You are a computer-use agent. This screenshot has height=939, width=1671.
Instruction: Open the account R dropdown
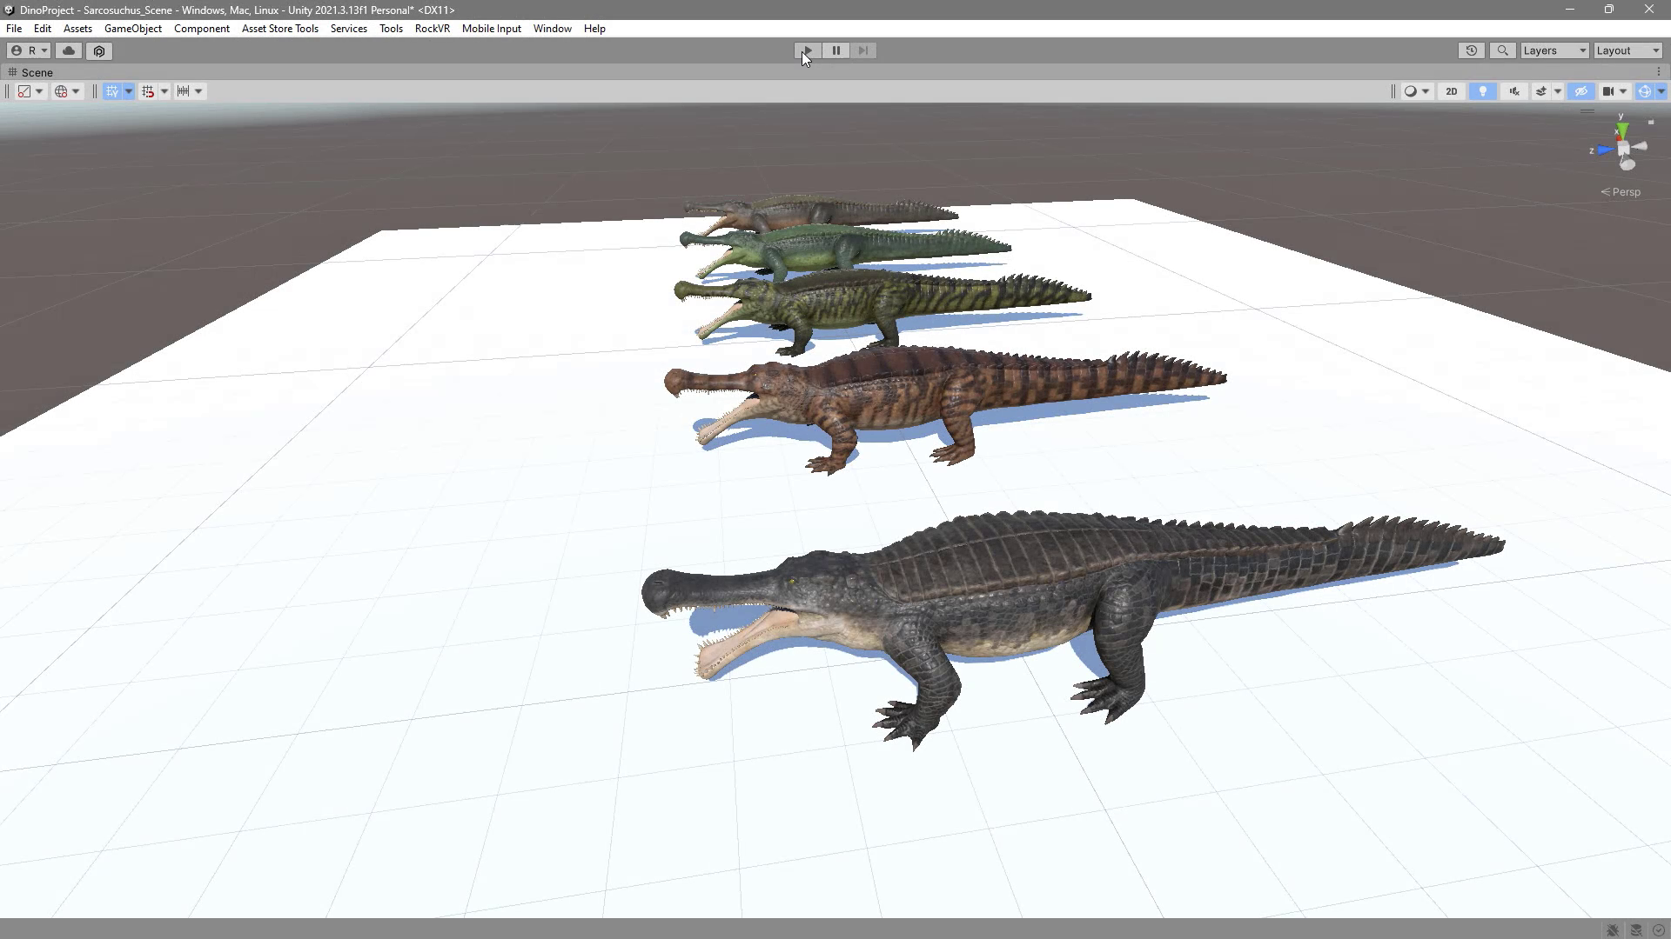pos(29,50)
